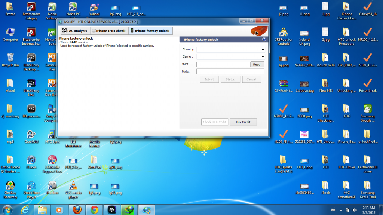The width and height of the screenshot is (383, 215).
Task: Select the HTI_Update 2.5v(3-3-13) folder
Action: click(284, 164)
